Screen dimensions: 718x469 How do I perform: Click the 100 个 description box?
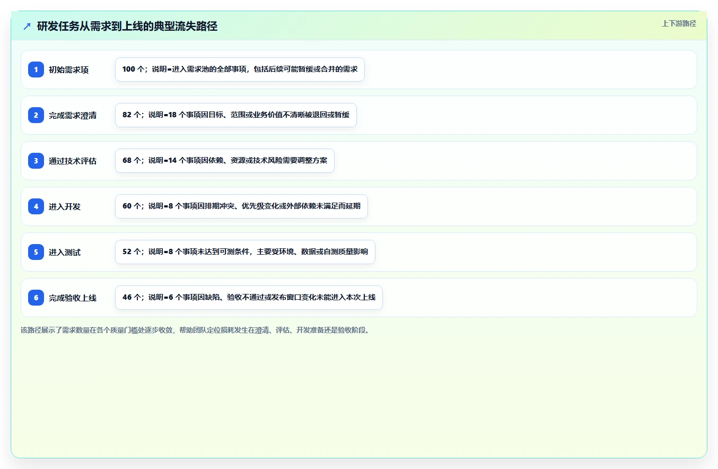click(240, 70)
